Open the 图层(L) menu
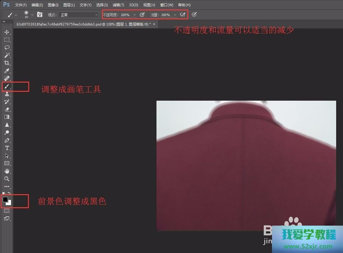Image resolution: width=343 pixels, height=253 pixels. [x=69, y=5]
